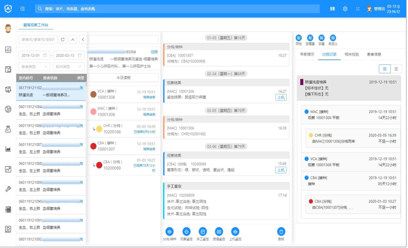Open settings gear in the top bar

[345, 9]
